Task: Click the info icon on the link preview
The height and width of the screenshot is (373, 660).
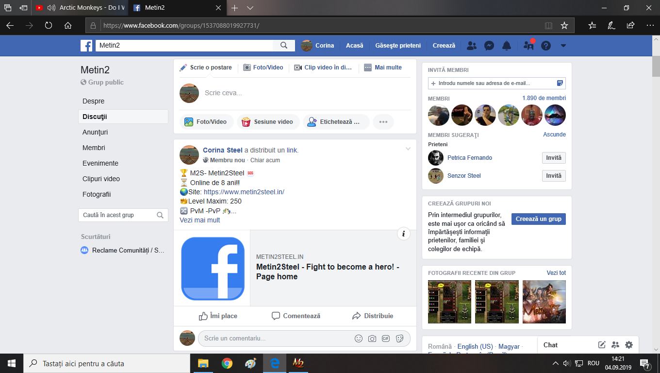Action: point(404,234)
